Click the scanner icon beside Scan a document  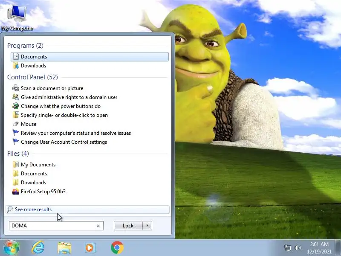(16, 88)
